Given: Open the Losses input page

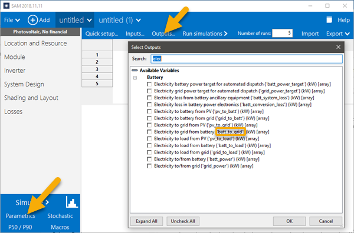Looking at the screenshot, I should (x=13, y=112).
